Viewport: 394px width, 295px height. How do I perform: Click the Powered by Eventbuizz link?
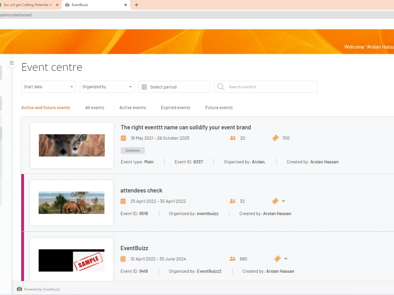(x=42, y=289)
